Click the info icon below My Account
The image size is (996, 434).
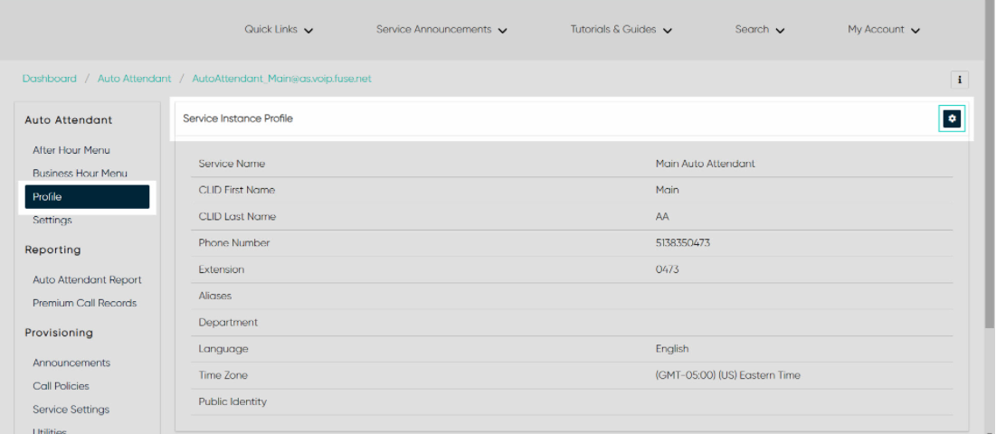click(959, 80)
